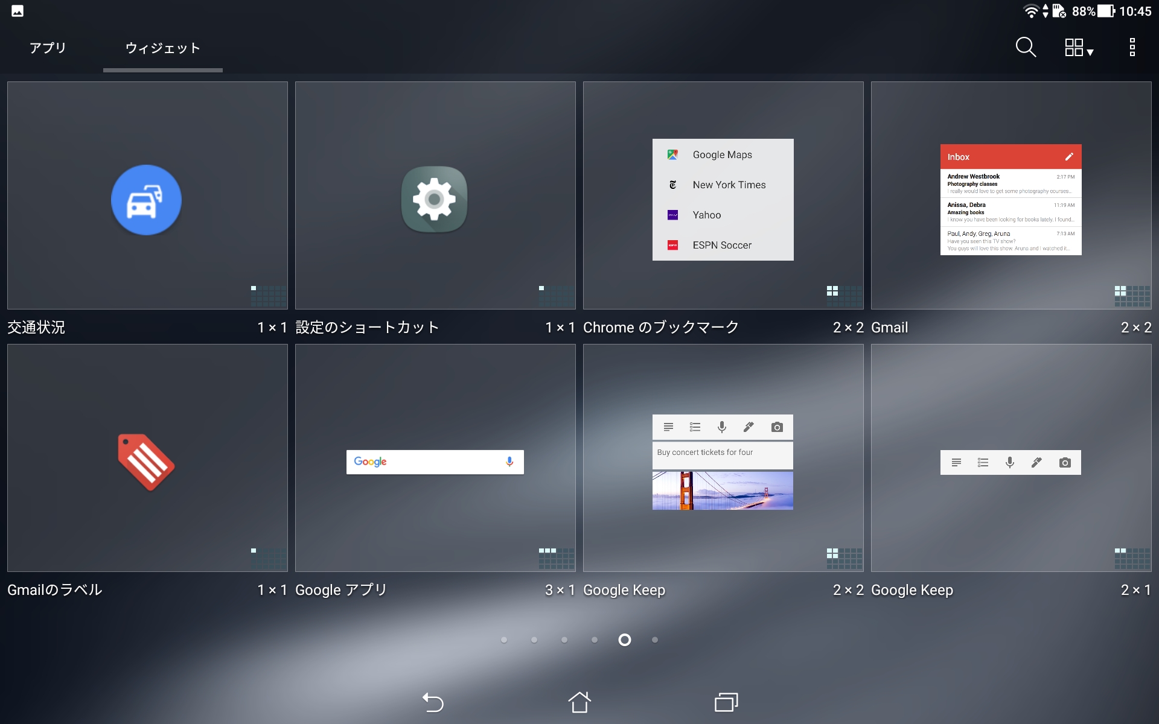1159x724 pixels.
Task: Click text note icon in 2×2 Keep widget
Action: point(668,427)
